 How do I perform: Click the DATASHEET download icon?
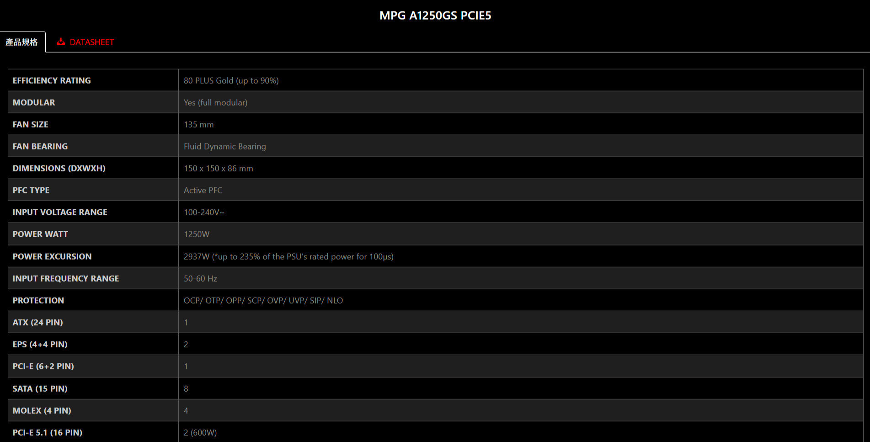(60, 42)
